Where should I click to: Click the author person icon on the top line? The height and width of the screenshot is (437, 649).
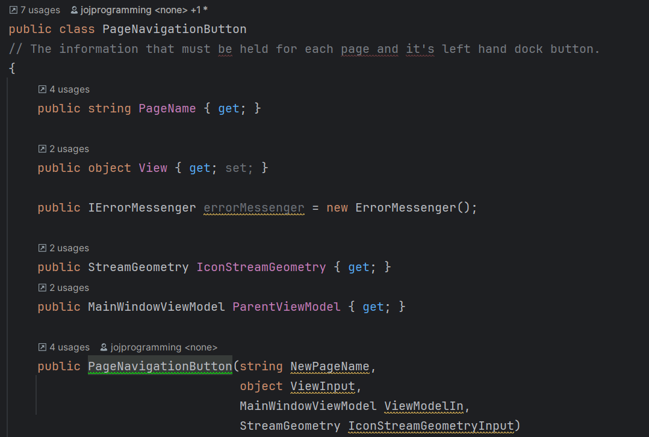pos(74,10)
